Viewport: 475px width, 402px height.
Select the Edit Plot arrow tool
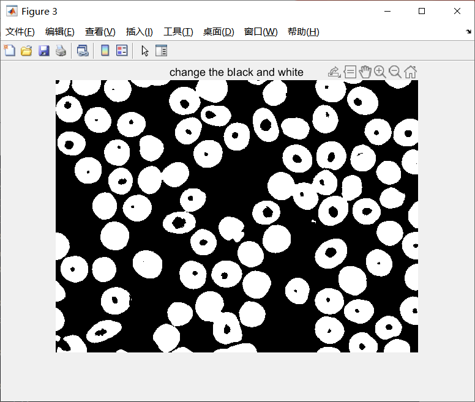145,50
